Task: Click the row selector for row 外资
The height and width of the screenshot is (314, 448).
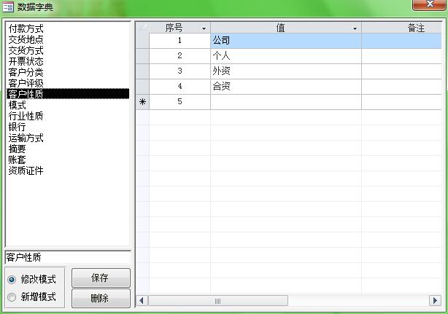Action: point(142,71)
